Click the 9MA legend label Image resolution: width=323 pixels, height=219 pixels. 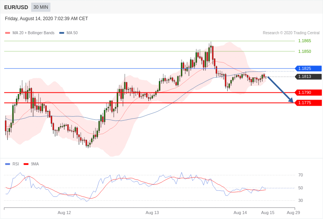pos(35,164)
